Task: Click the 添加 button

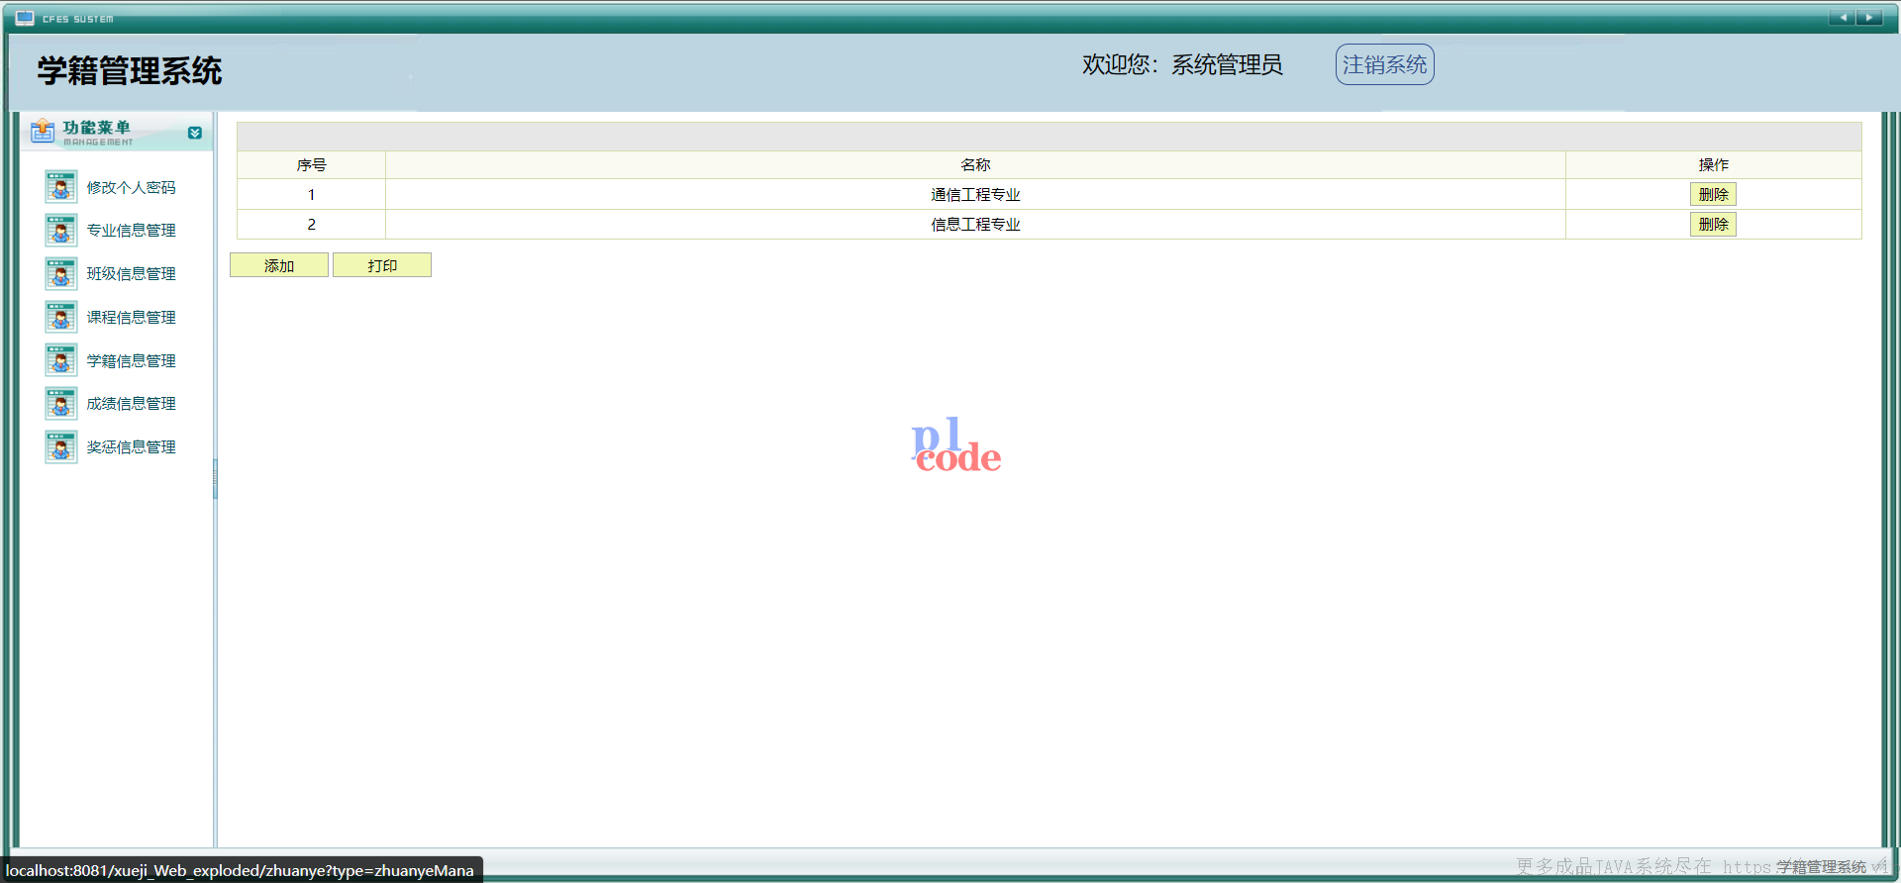Action: (279, 265)
